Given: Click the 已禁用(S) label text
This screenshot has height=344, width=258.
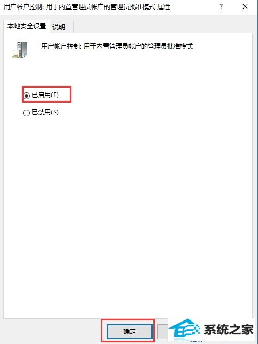Looking at the screenshot, I should [45, 112].
